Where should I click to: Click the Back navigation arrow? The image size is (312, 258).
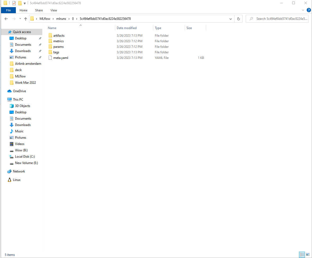6,19
